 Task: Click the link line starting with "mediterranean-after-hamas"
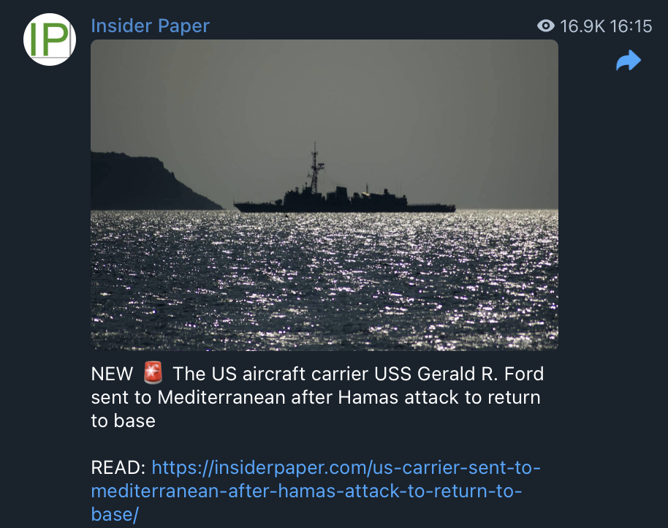306,491
